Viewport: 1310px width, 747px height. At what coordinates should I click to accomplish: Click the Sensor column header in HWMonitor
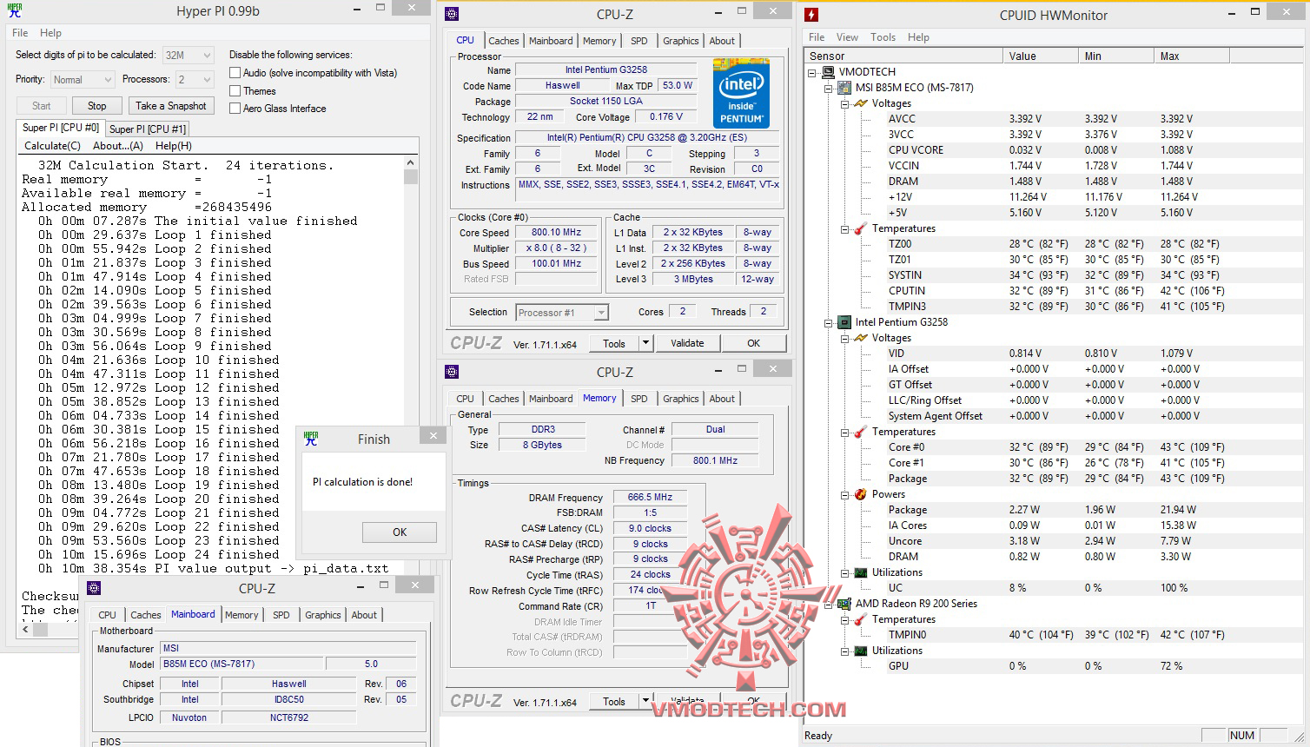pos(904,56)
